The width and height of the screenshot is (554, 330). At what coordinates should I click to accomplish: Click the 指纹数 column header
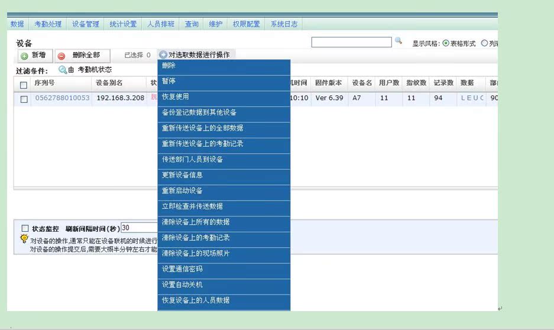point(416,83)
